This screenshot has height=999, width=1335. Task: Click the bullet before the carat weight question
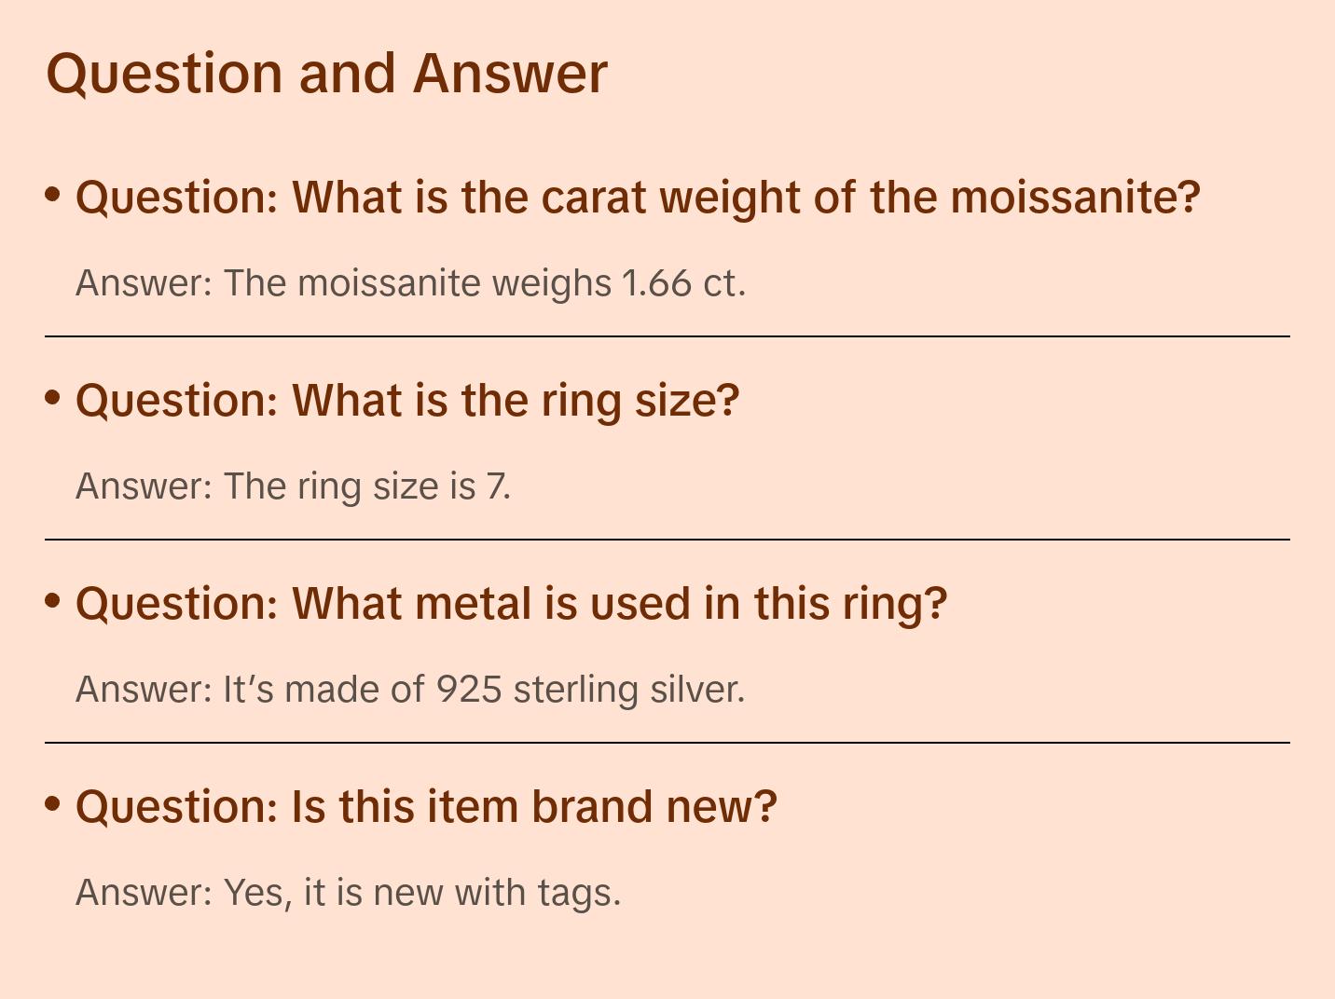point(53,195)
